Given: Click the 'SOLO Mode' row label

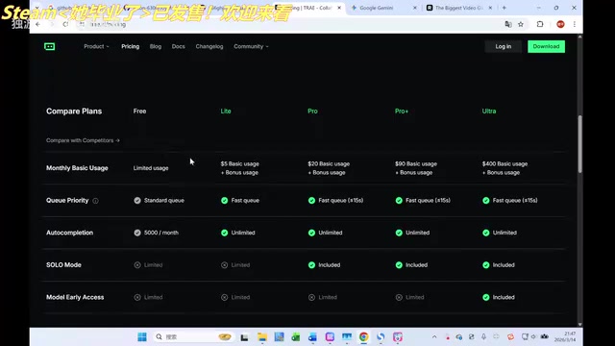Looking at the screenshot, I should pos(63,265).
